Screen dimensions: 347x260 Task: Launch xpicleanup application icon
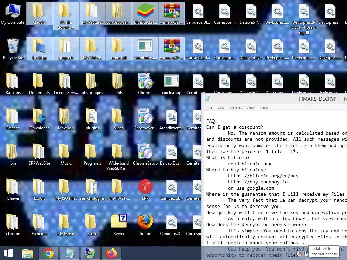(x=171, y=84)
